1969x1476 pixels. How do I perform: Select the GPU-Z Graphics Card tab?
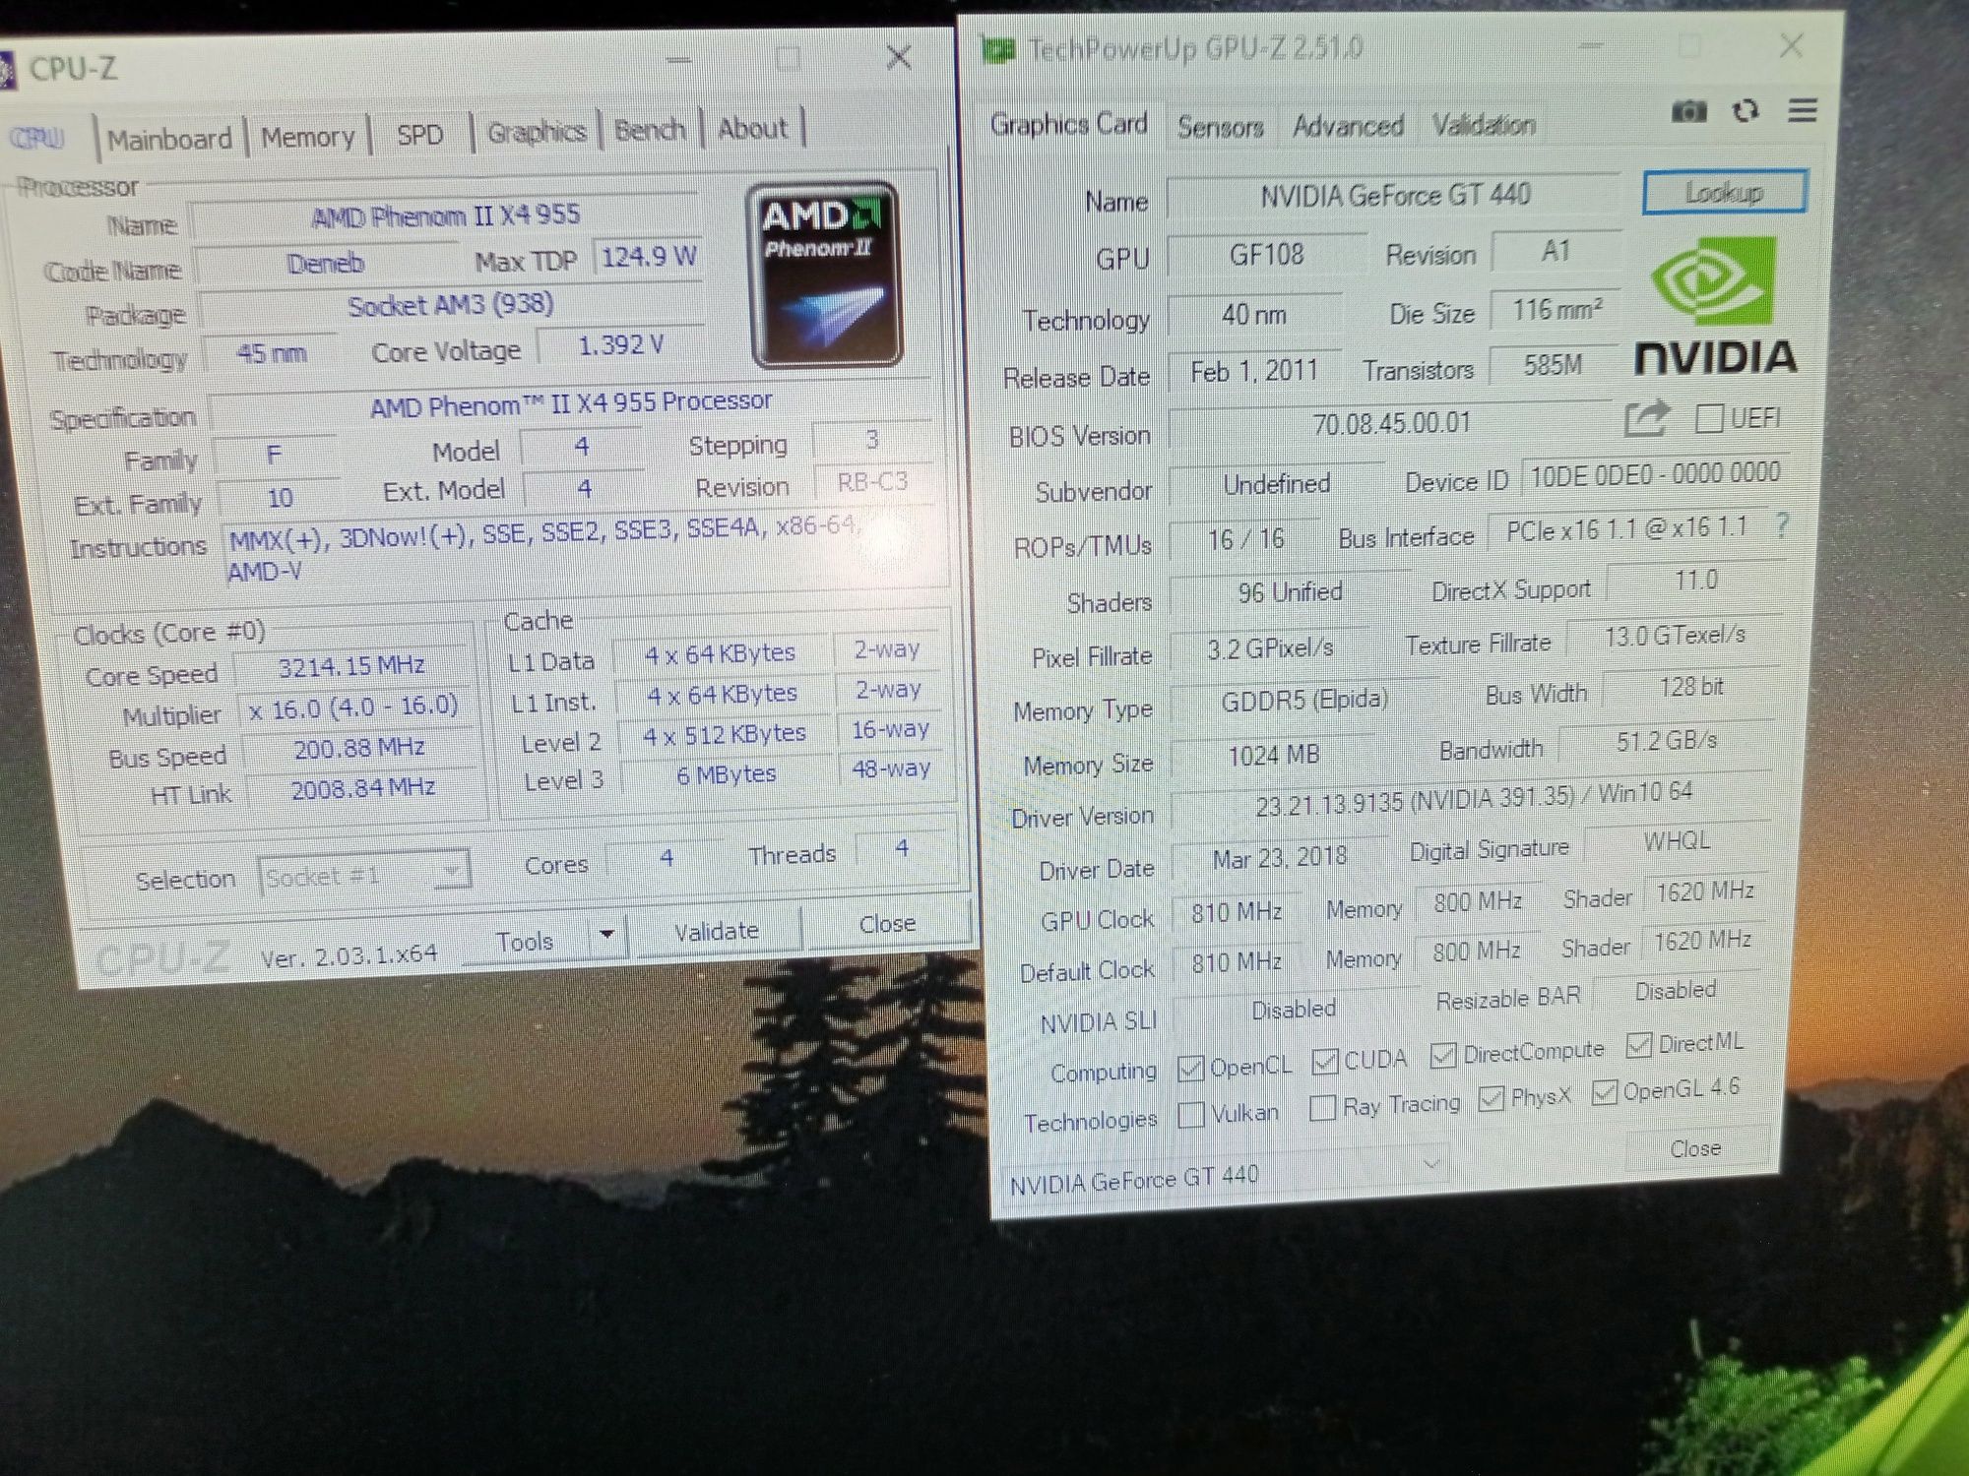(x=1068, y=124)
